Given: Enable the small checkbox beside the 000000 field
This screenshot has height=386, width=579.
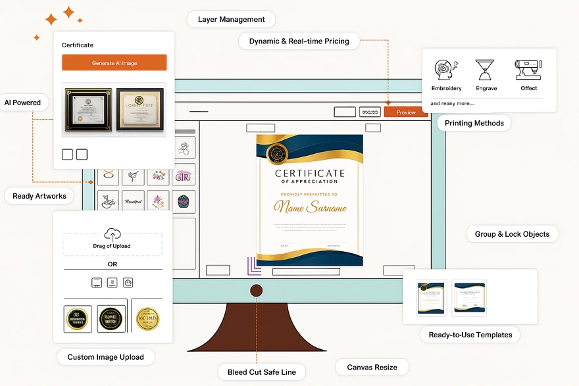Looking at the screenshot, I should pos(345,112).
